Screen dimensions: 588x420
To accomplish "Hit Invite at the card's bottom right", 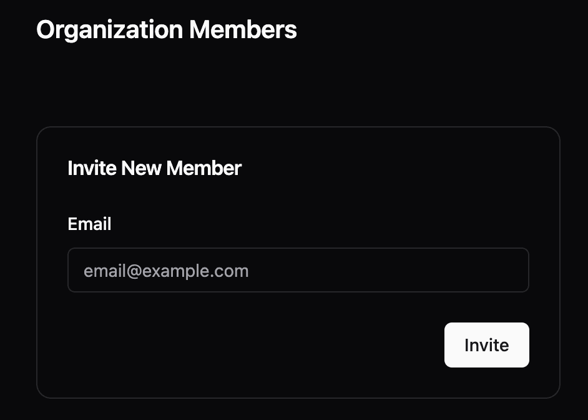I will pos(486,345).
